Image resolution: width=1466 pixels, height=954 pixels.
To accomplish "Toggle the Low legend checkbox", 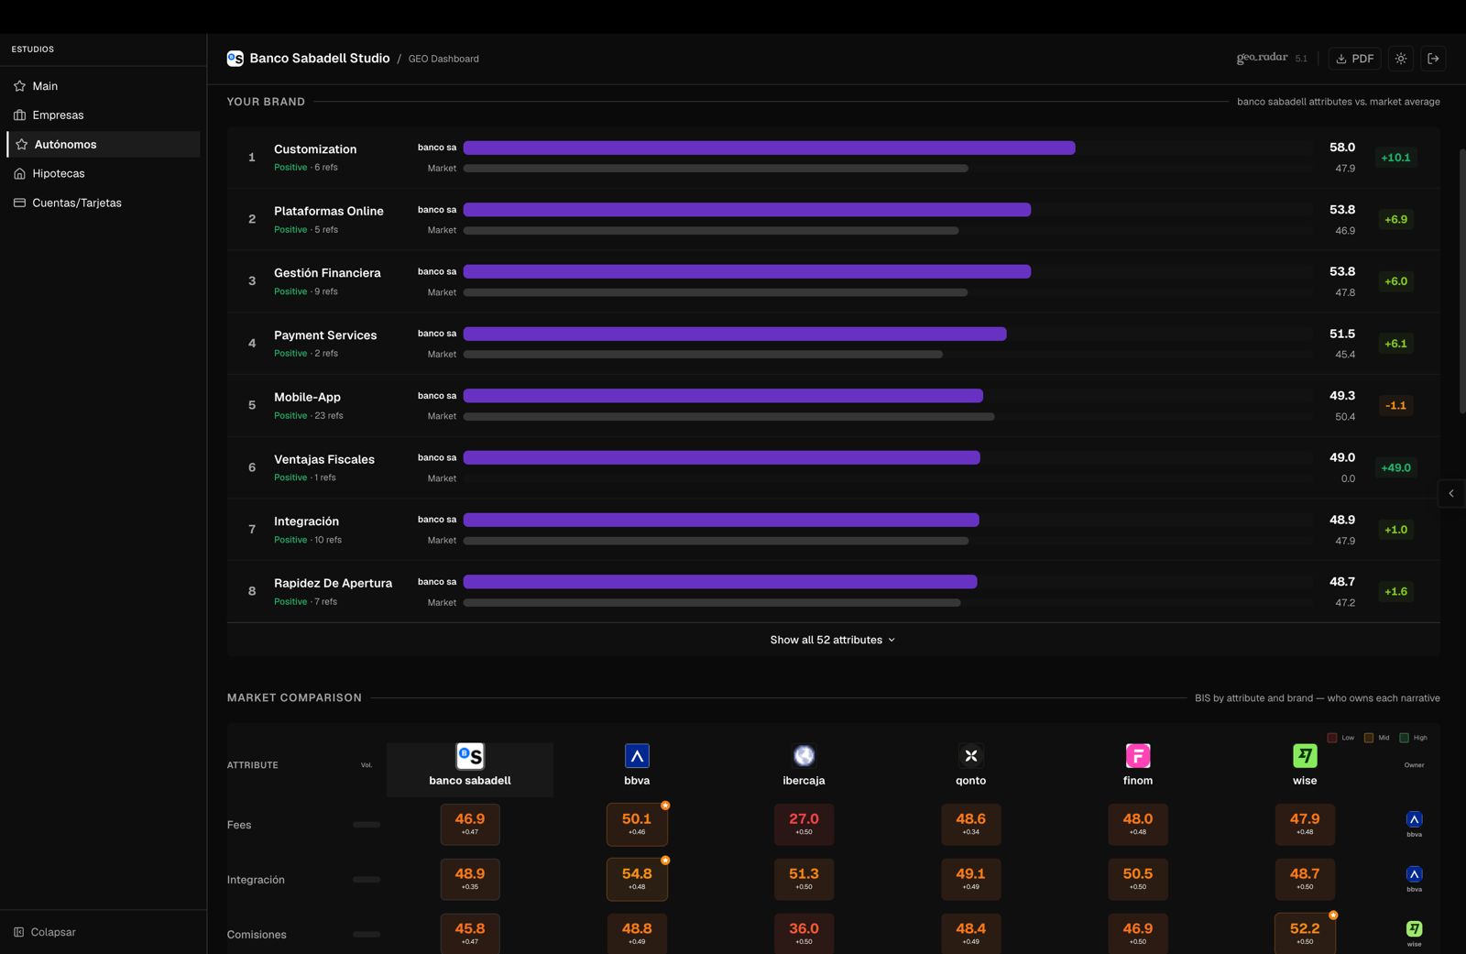I will (1332, 738).
